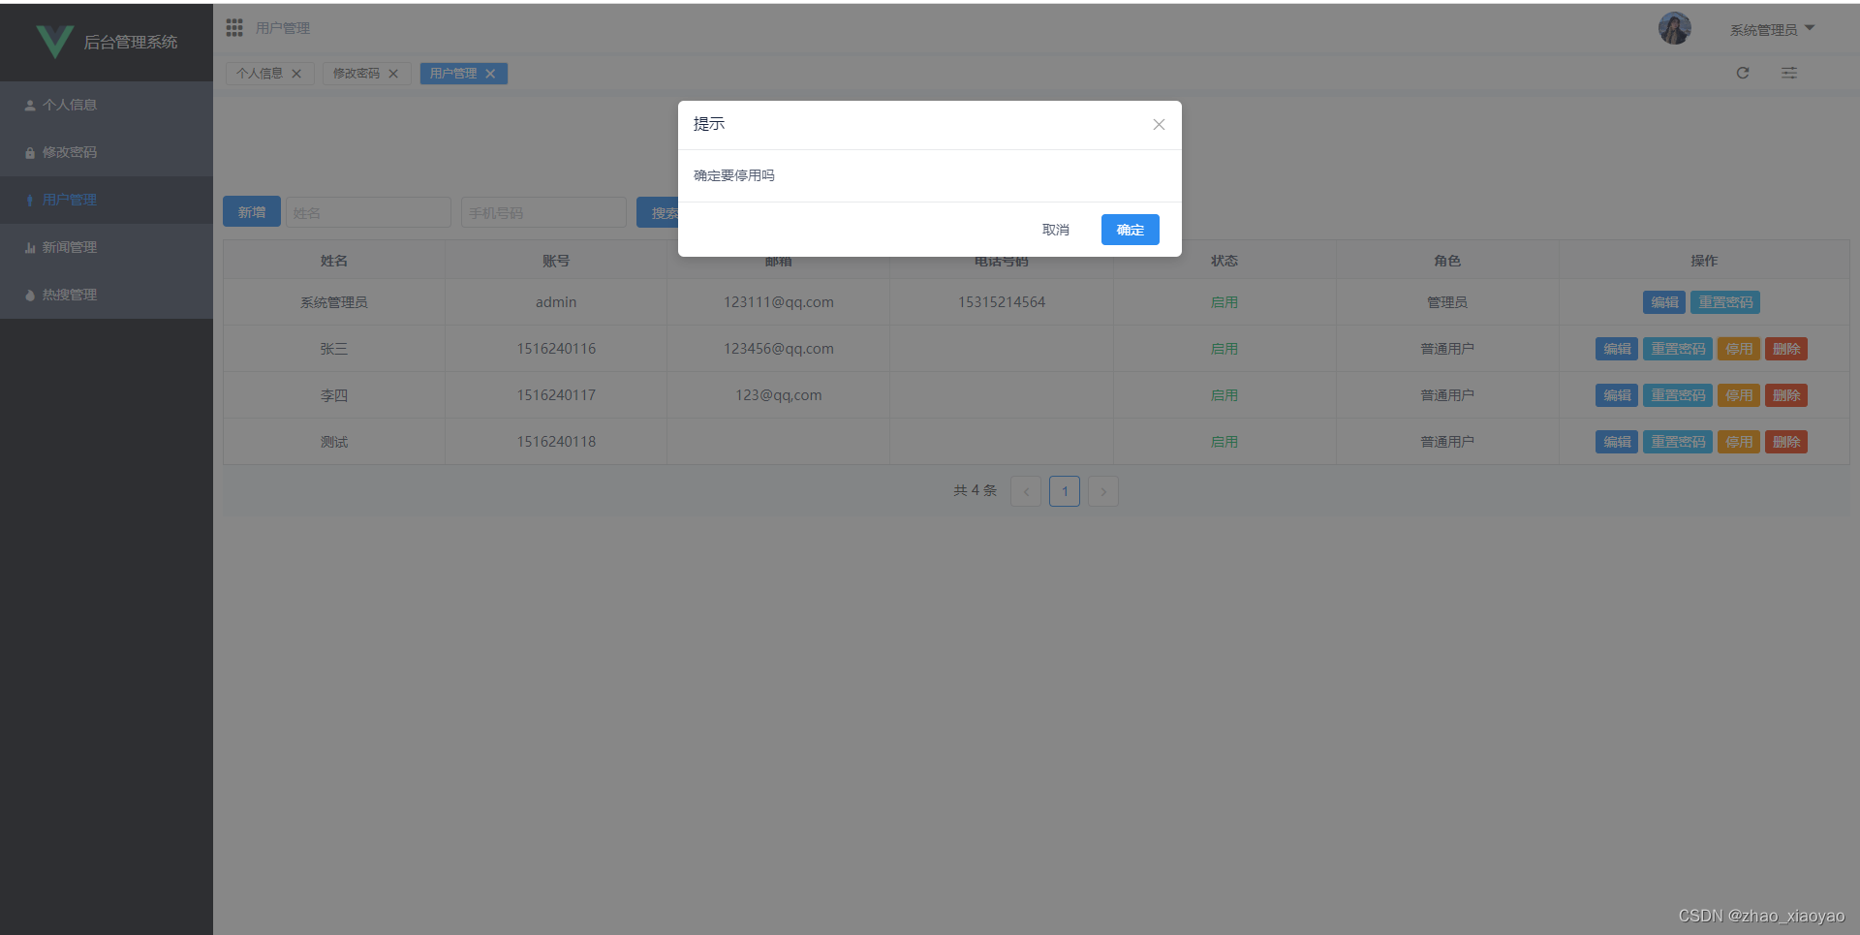Click the apps grid icon in the header
The width and height of the screenshot is (1860, 935).
point(234,27)
